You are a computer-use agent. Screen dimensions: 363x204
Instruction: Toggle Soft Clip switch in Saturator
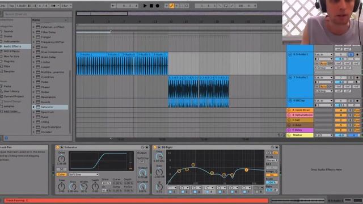coord(141,161)
